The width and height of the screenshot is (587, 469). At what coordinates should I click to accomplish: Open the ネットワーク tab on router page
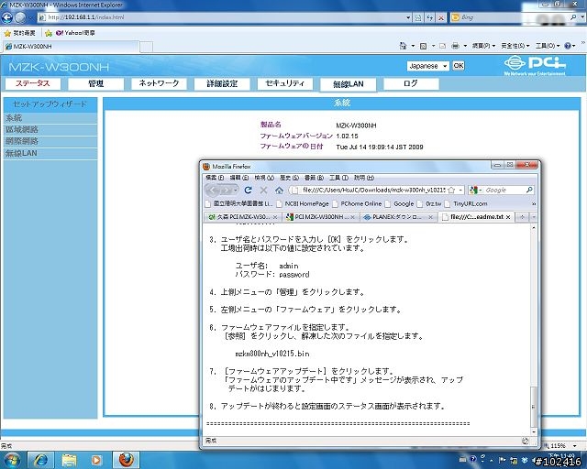click(159, 83)
